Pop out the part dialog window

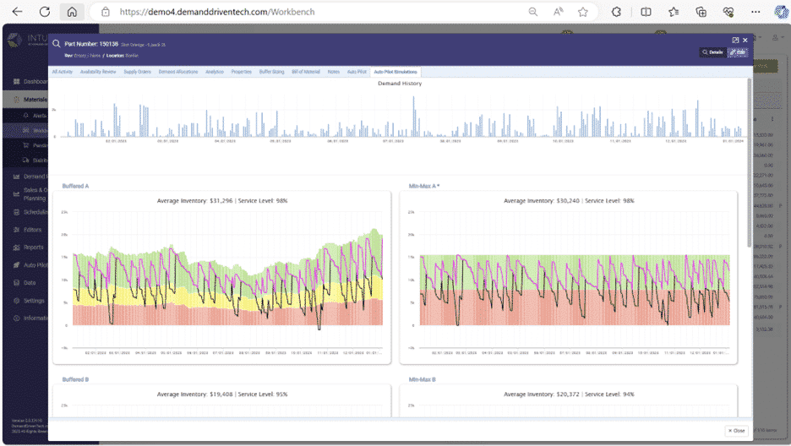point(735,40)
